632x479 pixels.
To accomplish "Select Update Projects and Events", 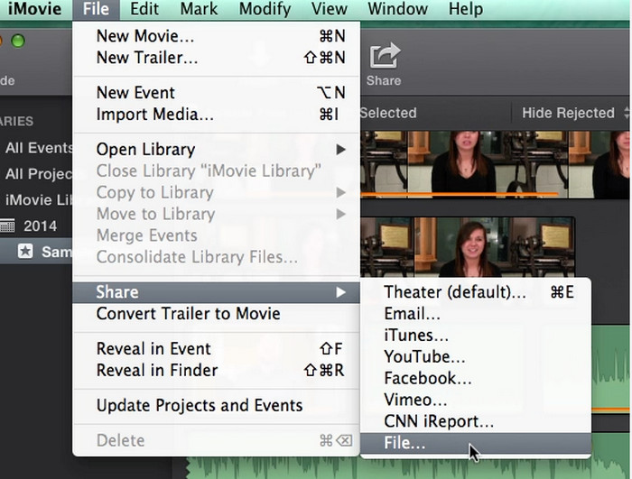I will [x=200, y=405].
